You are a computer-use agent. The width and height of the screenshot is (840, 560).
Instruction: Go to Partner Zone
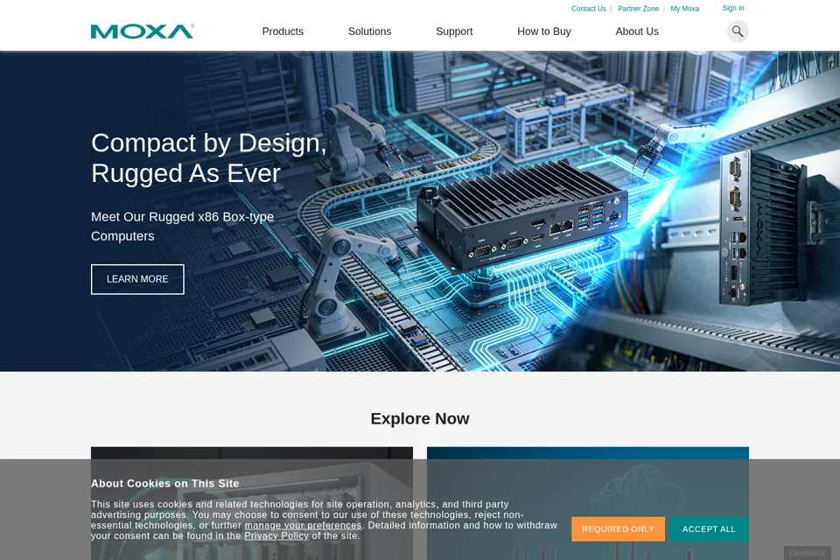tap(638, 9)
